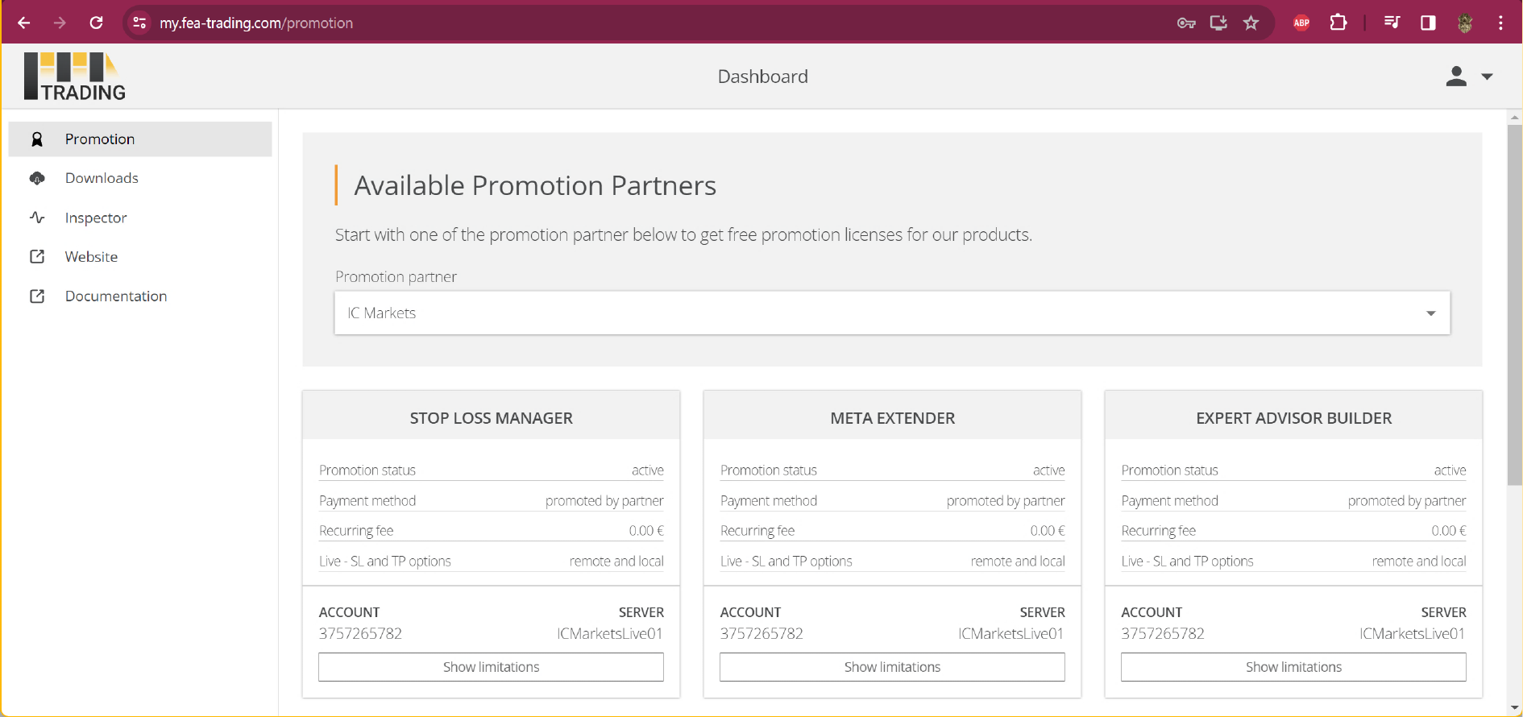Expand the user account dropdown arrow
The image size is (1523, 717).
(x=1487, y=77)
